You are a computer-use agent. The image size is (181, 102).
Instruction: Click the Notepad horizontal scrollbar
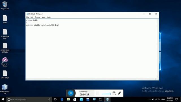pos(91,79)
